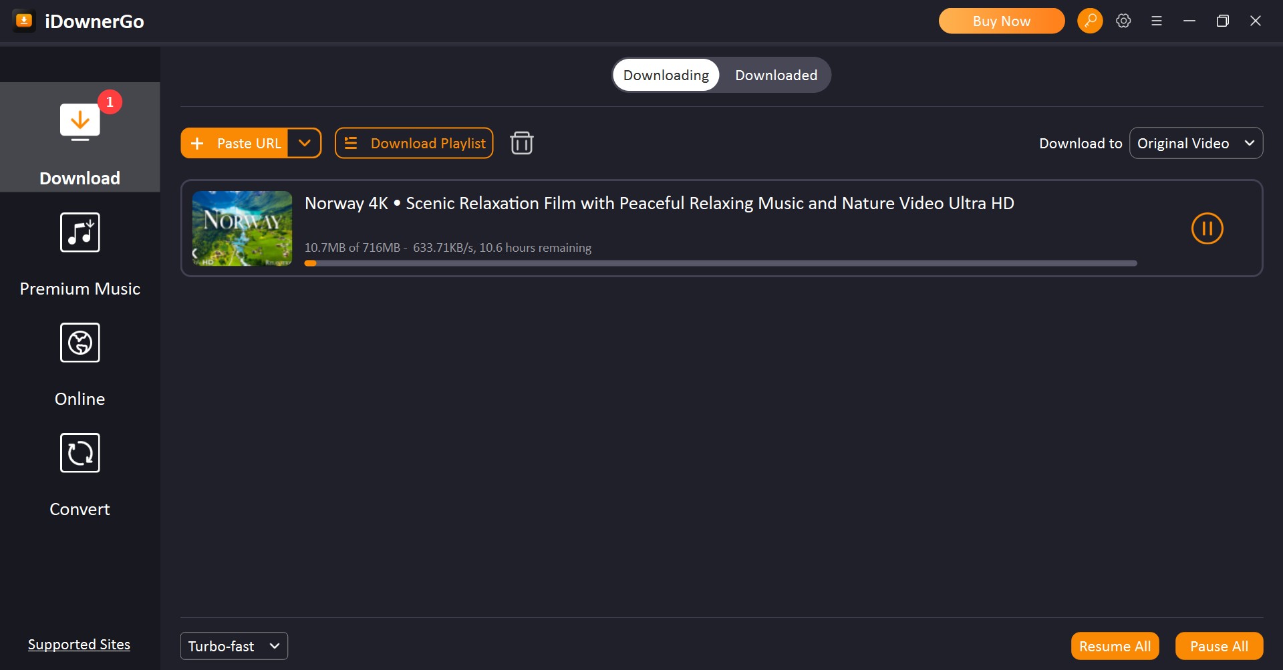The image size is (1283, 670).
Task: Switch to the Downloaded tab
Action: coord(776,75)
